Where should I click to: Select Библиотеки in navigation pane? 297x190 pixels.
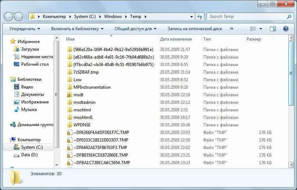point(29,79)
